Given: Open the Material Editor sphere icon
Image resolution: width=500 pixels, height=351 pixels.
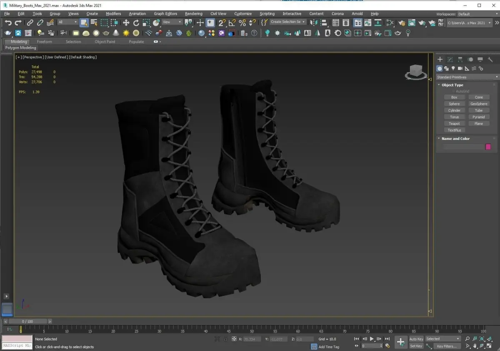Looking at the screenshot, I should point(202,33).
